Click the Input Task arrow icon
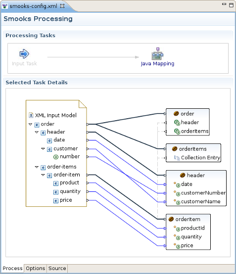The height and width of the screenshot is (274, 236). (24, 53)
